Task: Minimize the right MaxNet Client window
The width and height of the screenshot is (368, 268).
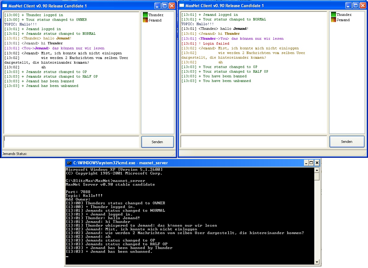Action: pos(348,6)
